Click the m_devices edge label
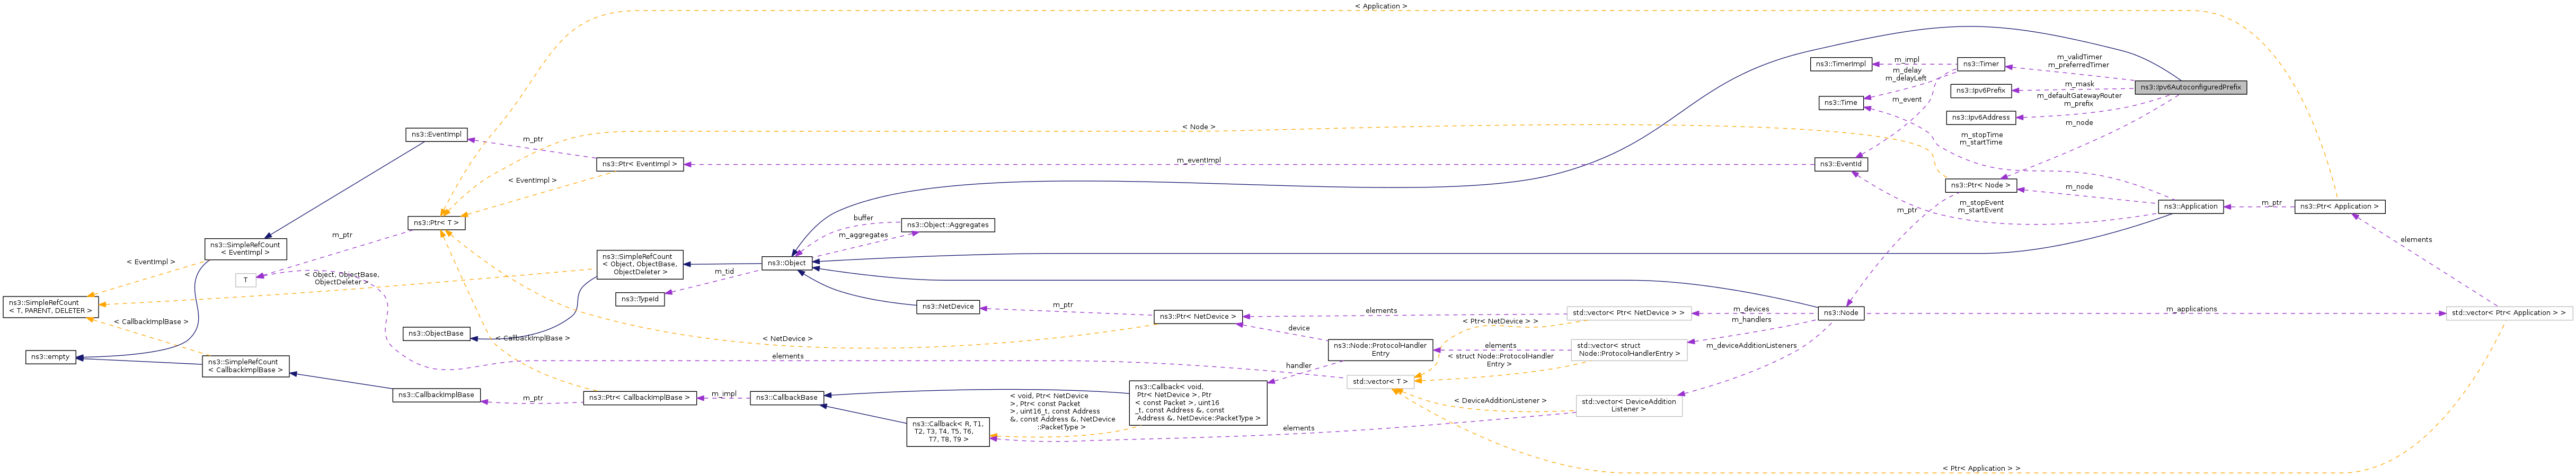Image resolution: width=2576 pixels, height=476 pixels. (1751, 309)
